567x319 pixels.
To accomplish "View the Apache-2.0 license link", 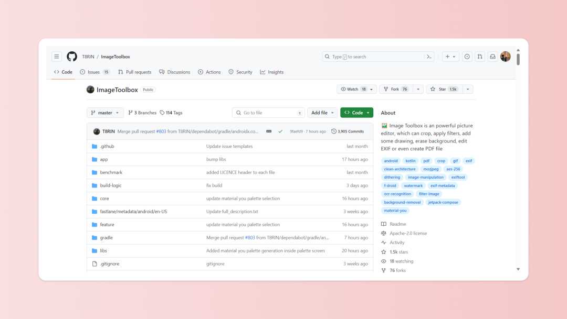I will [408, 234].
